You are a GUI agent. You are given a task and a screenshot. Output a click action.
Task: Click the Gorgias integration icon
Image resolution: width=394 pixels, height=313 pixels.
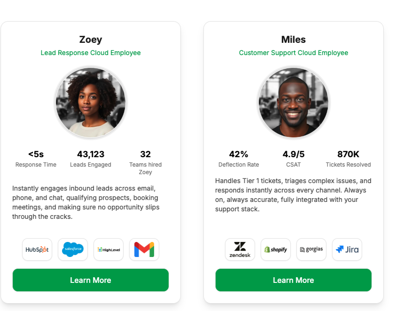pyautogui.click(x=311, y=249)
